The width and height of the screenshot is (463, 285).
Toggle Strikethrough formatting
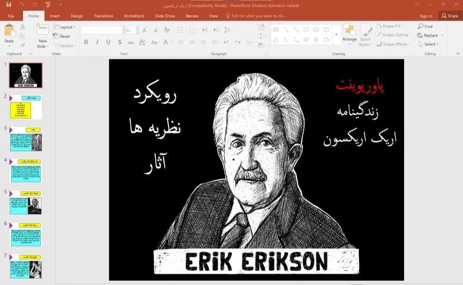[131, 42]
